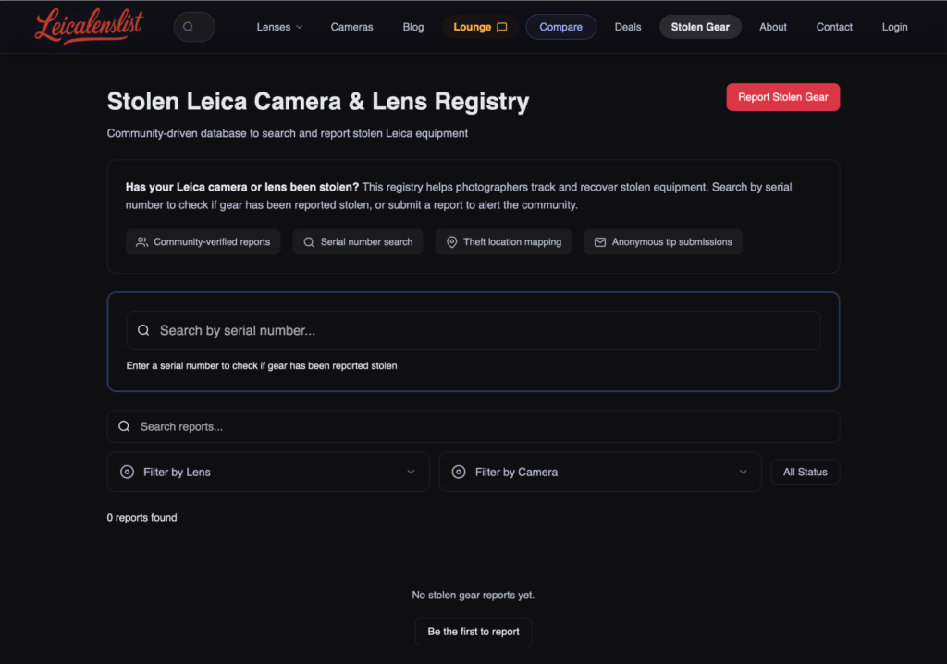Toggle the All Status filter
Viewport: 947px width, 664px height.
coord(805,472)
